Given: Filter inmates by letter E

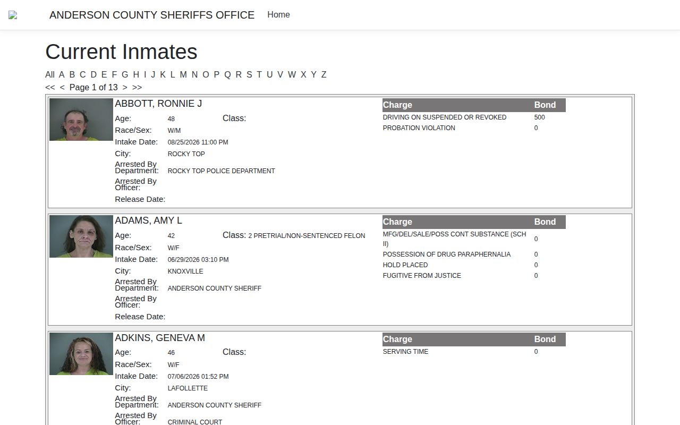Looking at the screenshot, I should pyautogui.click(x=104, y=74).
